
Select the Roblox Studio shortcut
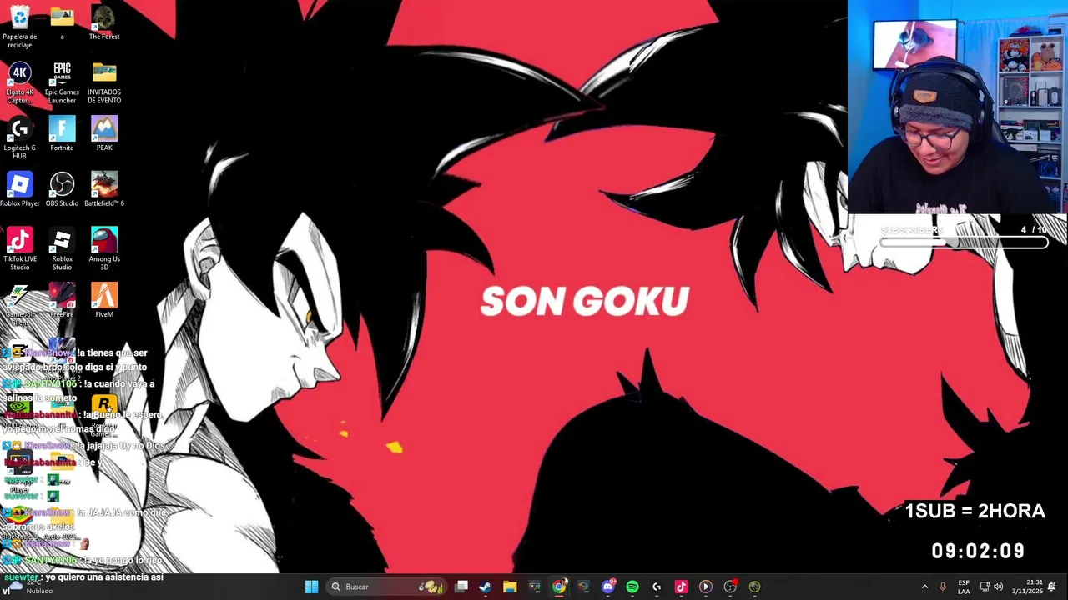click(x=62, y=248)
